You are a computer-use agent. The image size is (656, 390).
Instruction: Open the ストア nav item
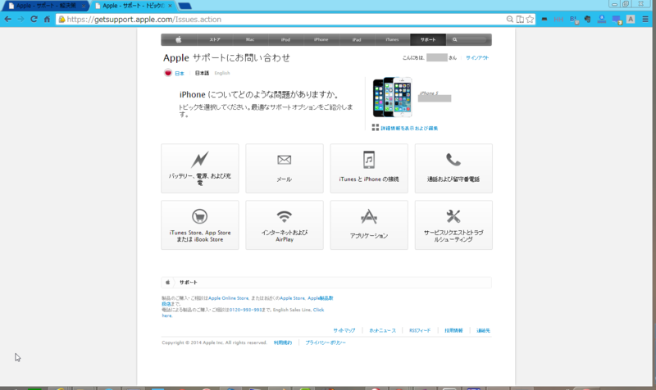click(215, 39)
